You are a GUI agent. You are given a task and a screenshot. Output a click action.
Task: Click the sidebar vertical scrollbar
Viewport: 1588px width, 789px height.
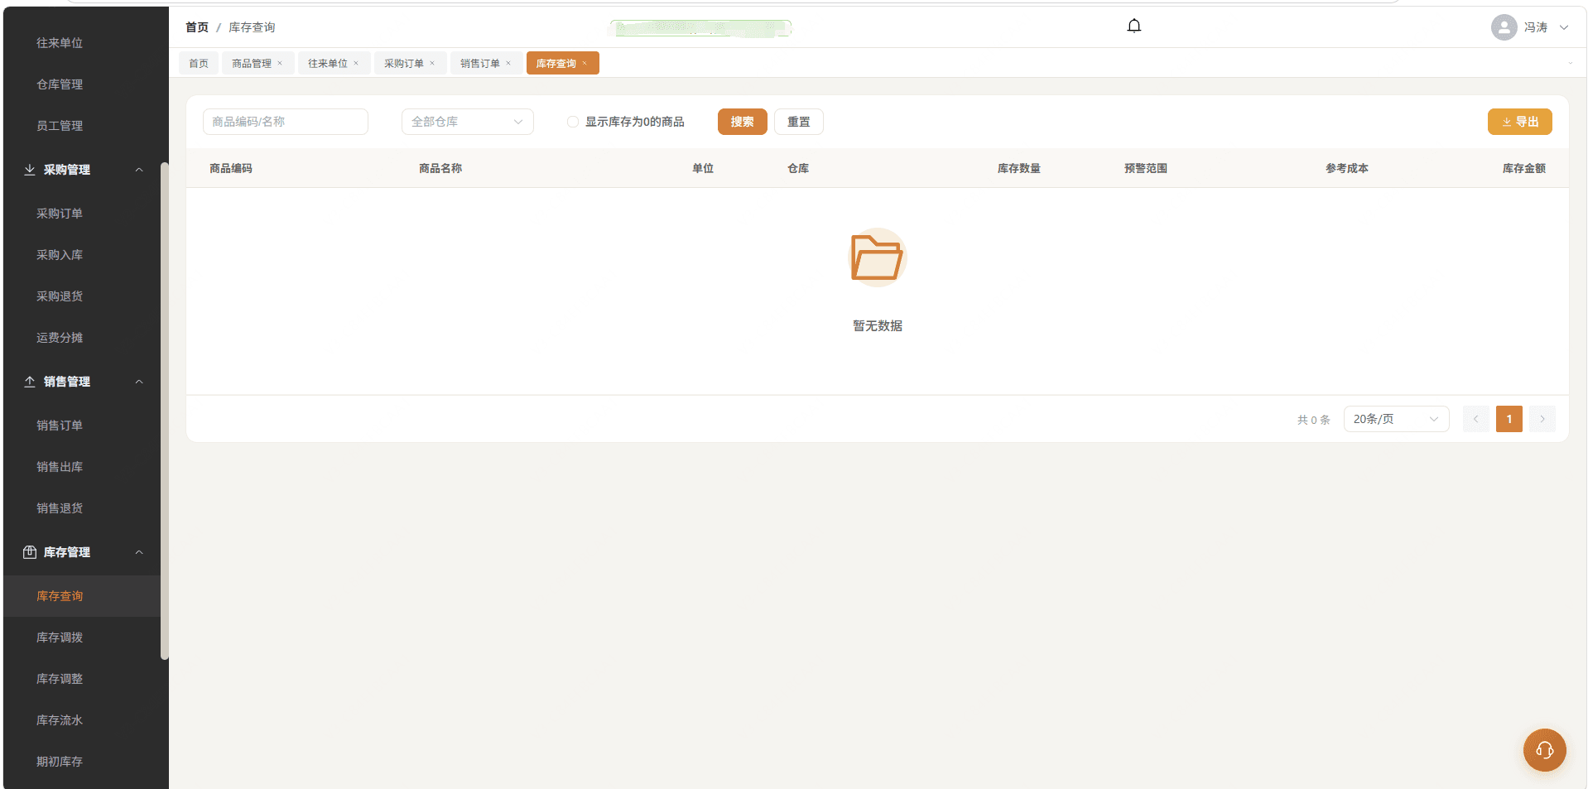pos(164,411)
